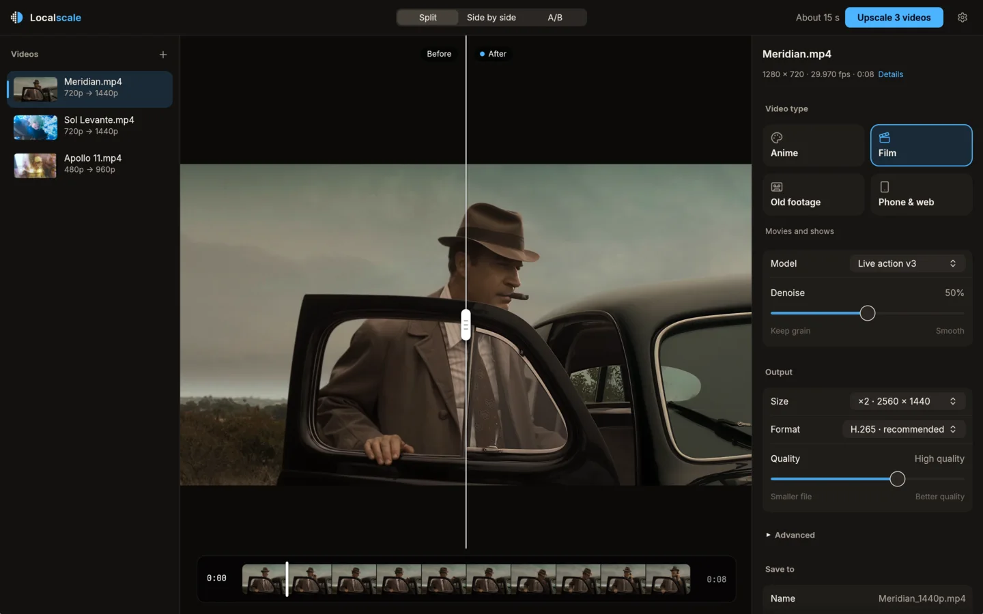The width and height of the screenshot is (983, 614).
Task: Click the photo icon on Old footage card
Action: coord(777,187)
